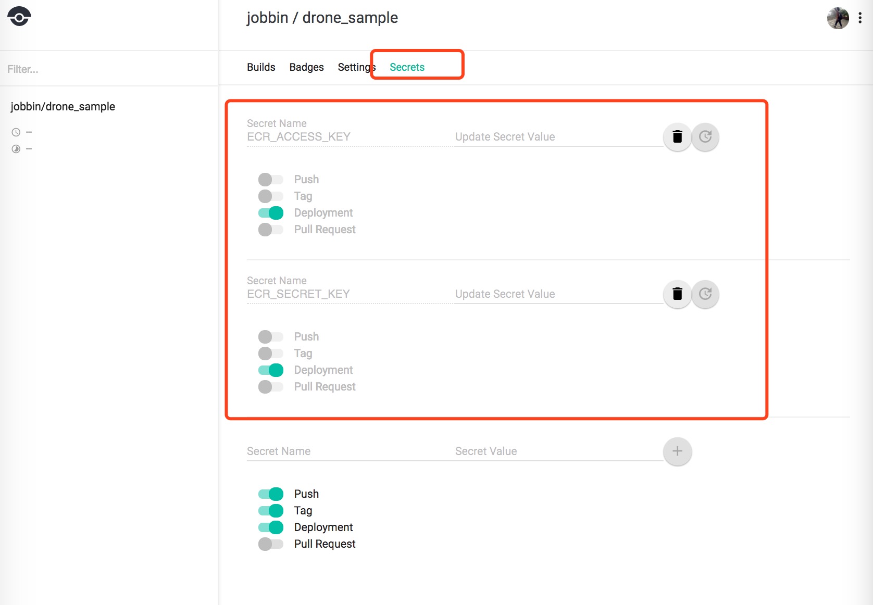Open the Badges tab

coord(306,67)
